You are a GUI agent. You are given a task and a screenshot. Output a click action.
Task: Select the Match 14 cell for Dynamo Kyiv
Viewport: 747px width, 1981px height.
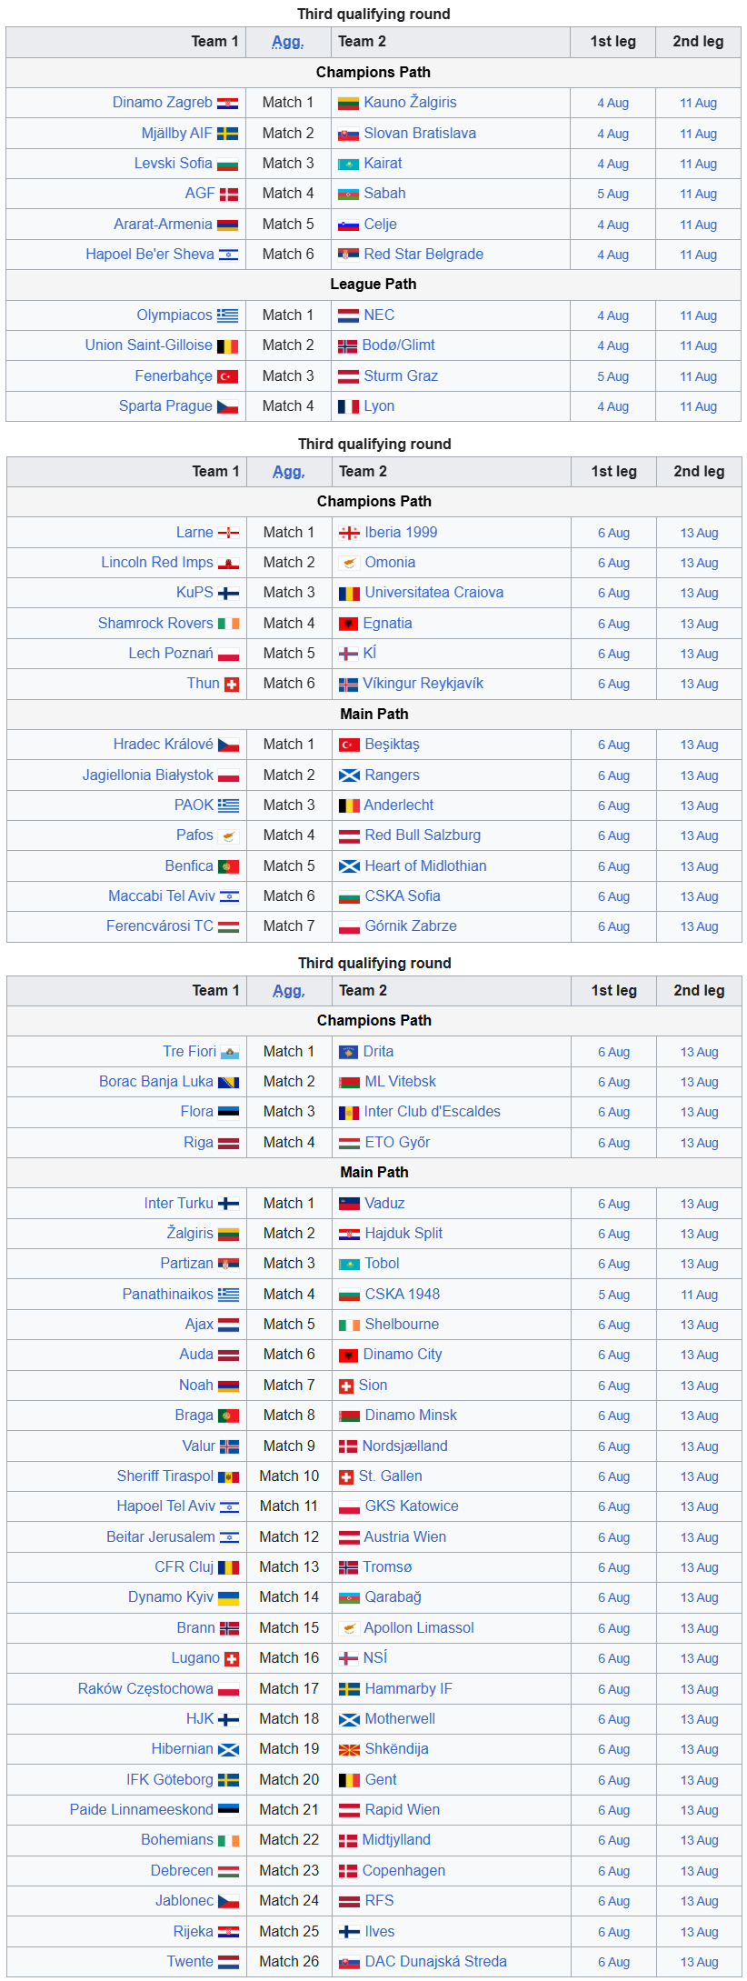tap(289, 1597)
